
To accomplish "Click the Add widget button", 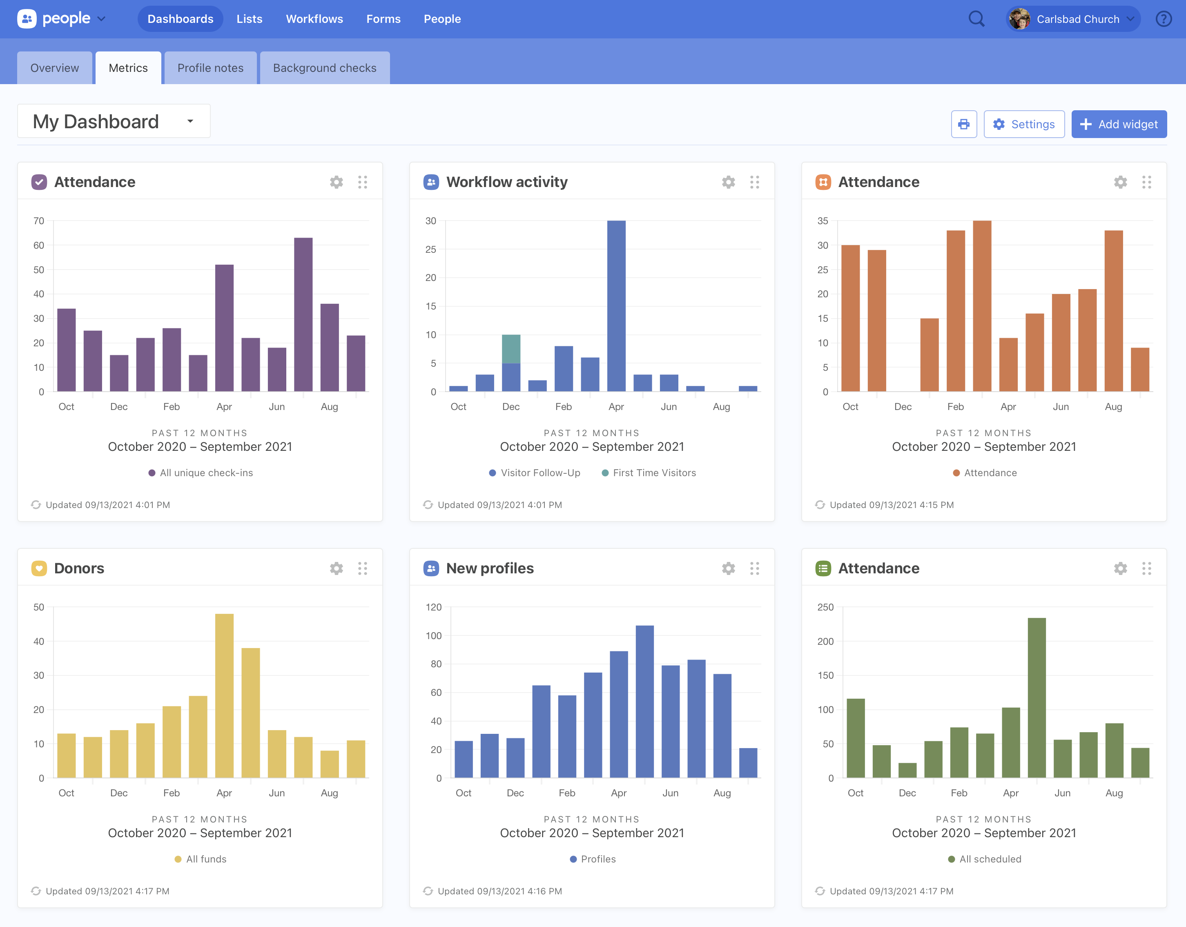I will click(1119, 125).
